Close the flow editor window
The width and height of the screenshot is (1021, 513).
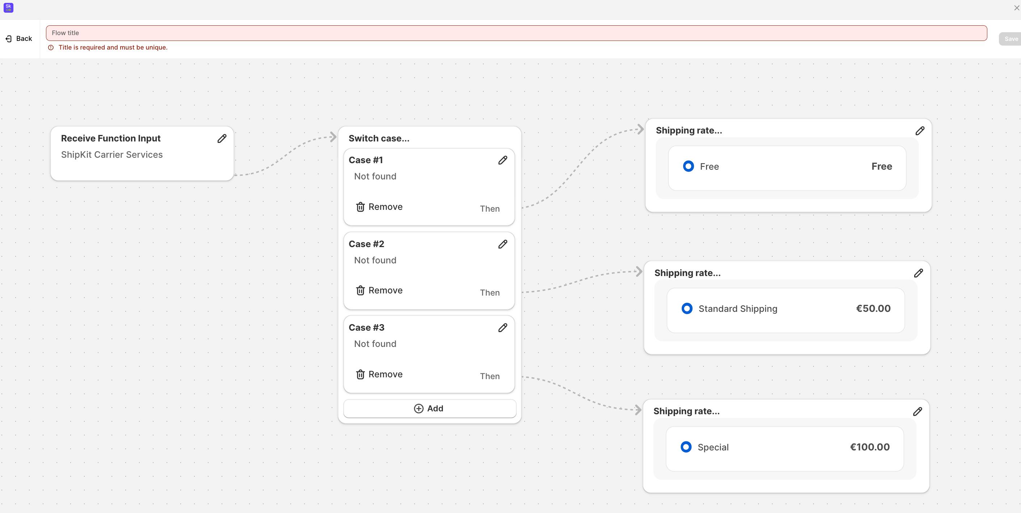point(1016,8)
